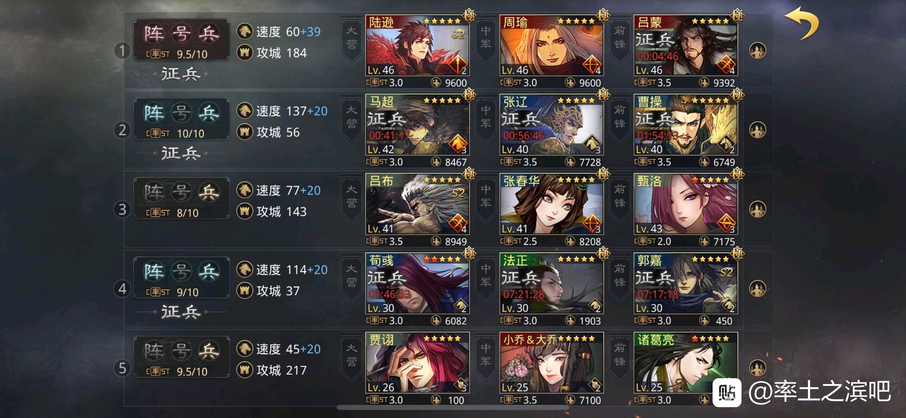Viewport: 906px width, 418px height.
Task: Tap the speed horse icon in team 5
Action: click(245, 349)
